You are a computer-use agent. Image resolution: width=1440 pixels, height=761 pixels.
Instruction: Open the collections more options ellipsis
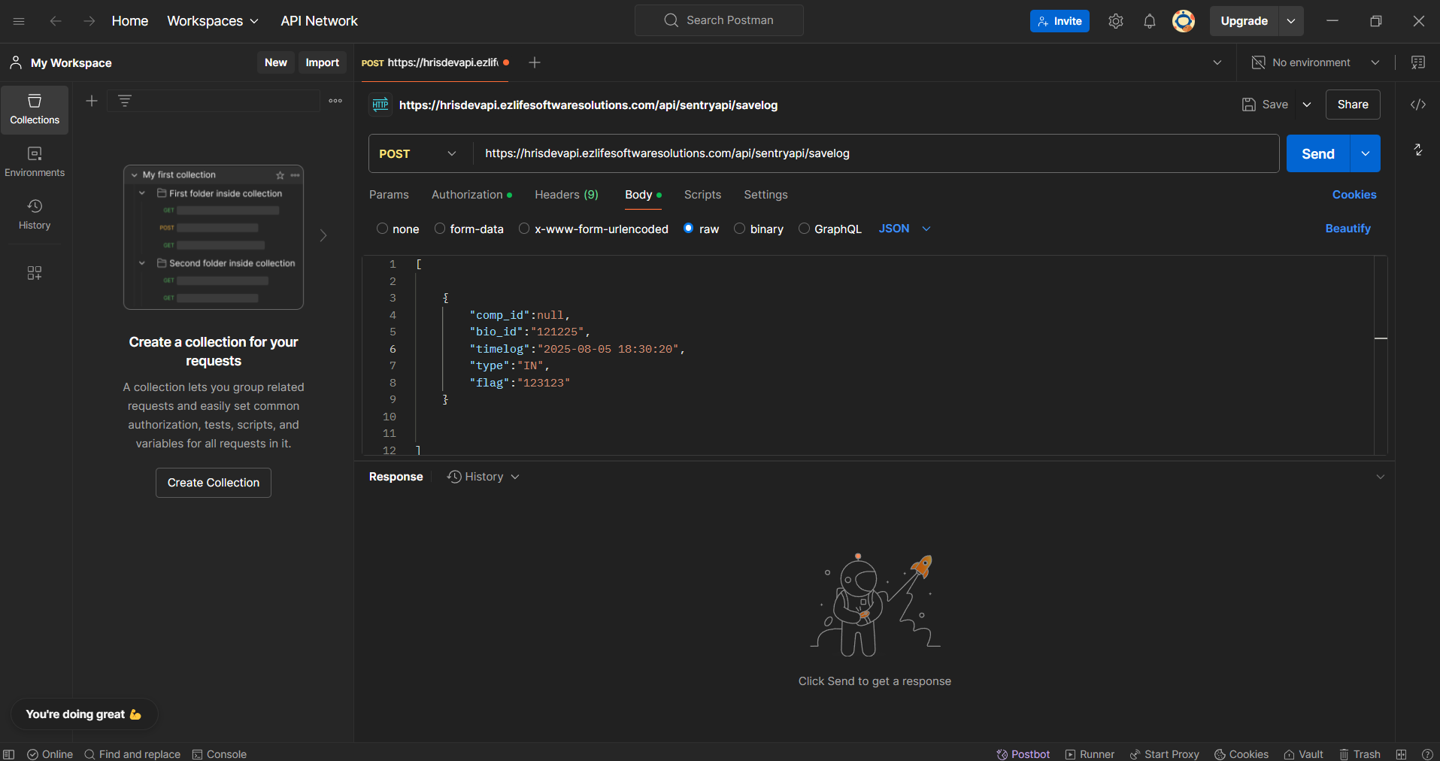(335, 101)
